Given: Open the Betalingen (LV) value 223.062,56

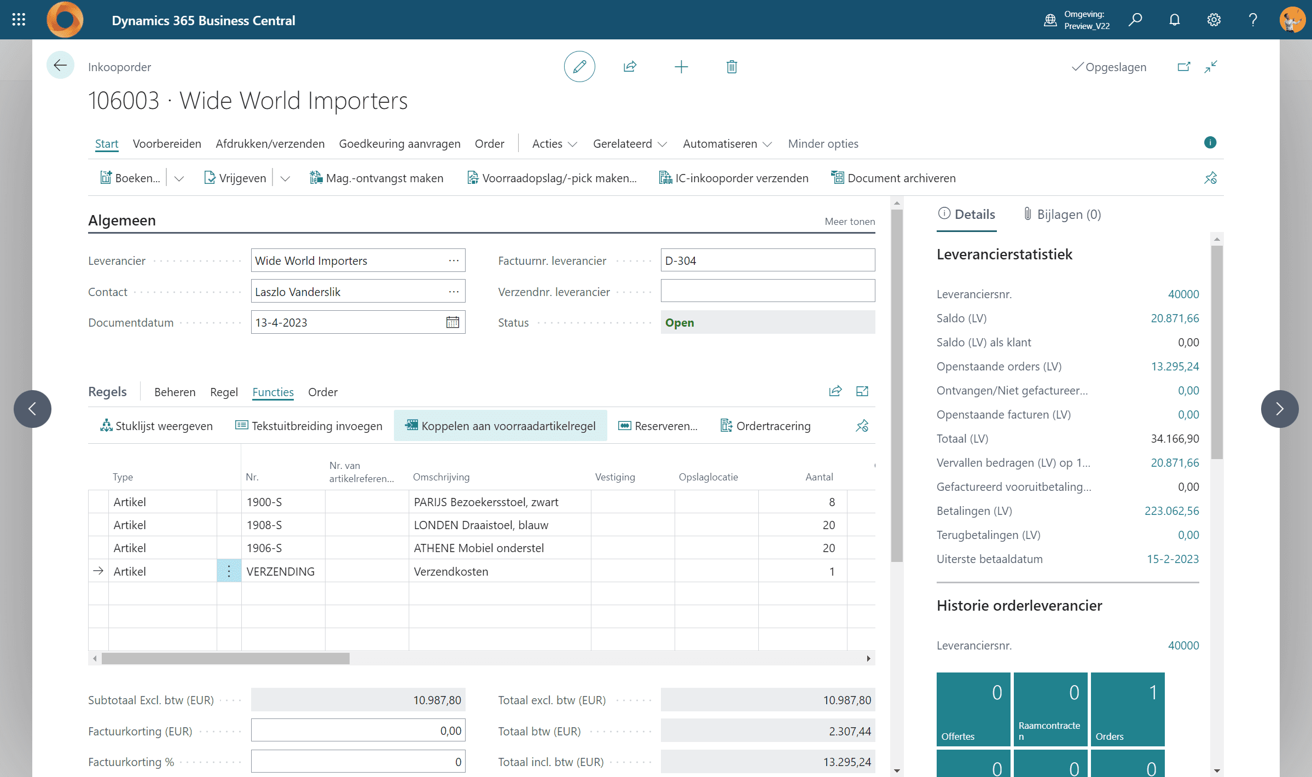Looking at the screenshot, I should pyautogui.click(x=1171, y=511).
